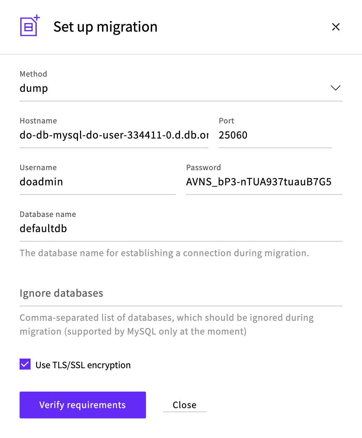This screenshot has width=362, height=438.
Task: Open the Method selector showing dump
Action: (x=172, y=88)
